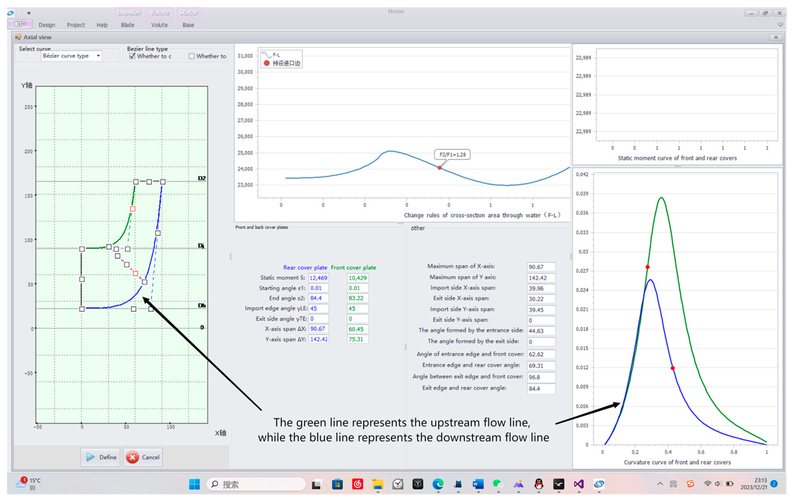Open Visual Studio from the taskbar
Viewport: 793px width, 501px height.
579,484
